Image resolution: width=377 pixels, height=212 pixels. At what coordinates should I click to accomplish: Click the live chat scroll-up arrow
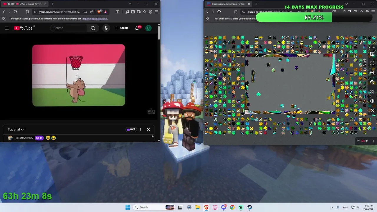(153, 136)
